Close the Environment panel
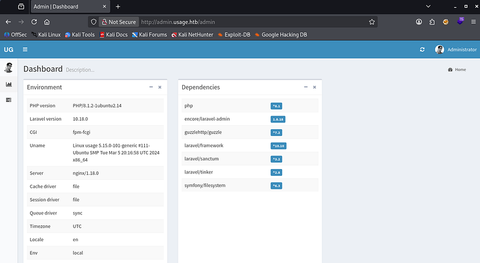 coord(160,87)
